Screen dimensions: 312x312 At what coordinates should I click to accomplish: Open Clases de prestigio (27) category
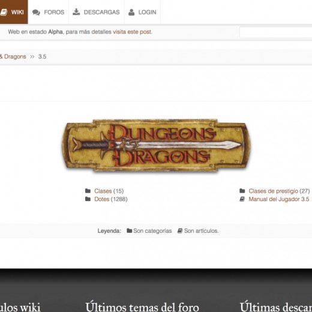[x=279, y=191]
